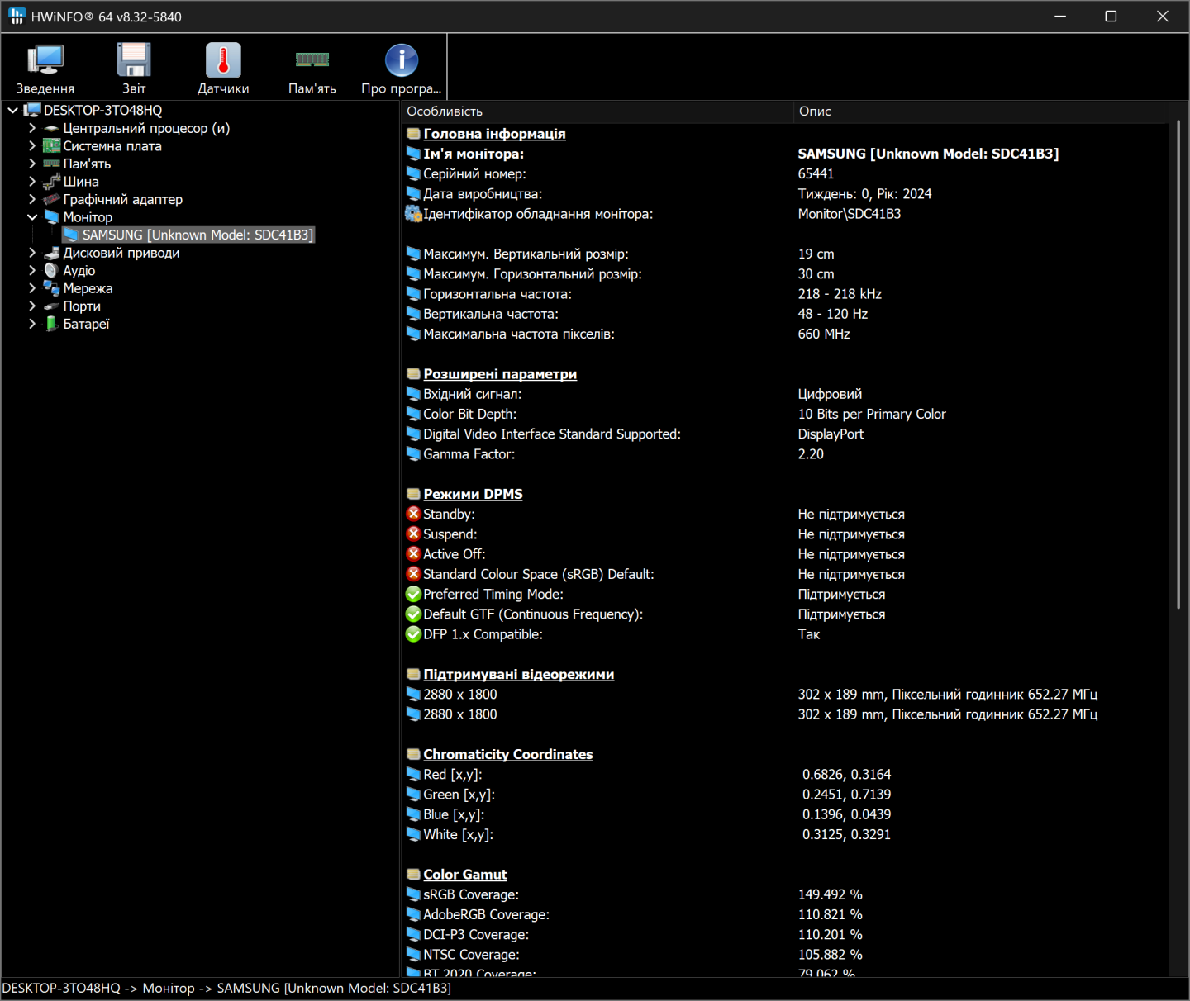Click the drive icon beside Дисковий приводи

tap(51, 253)
